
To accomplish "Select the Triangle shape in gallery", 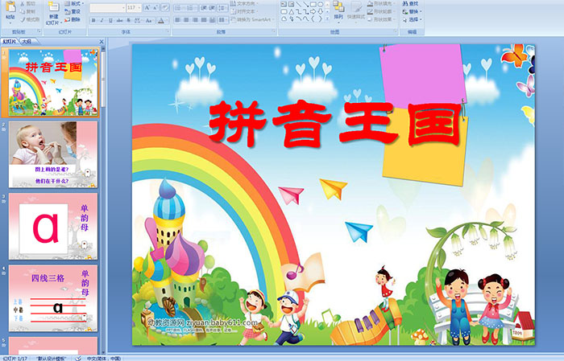I will pos(292,12).
